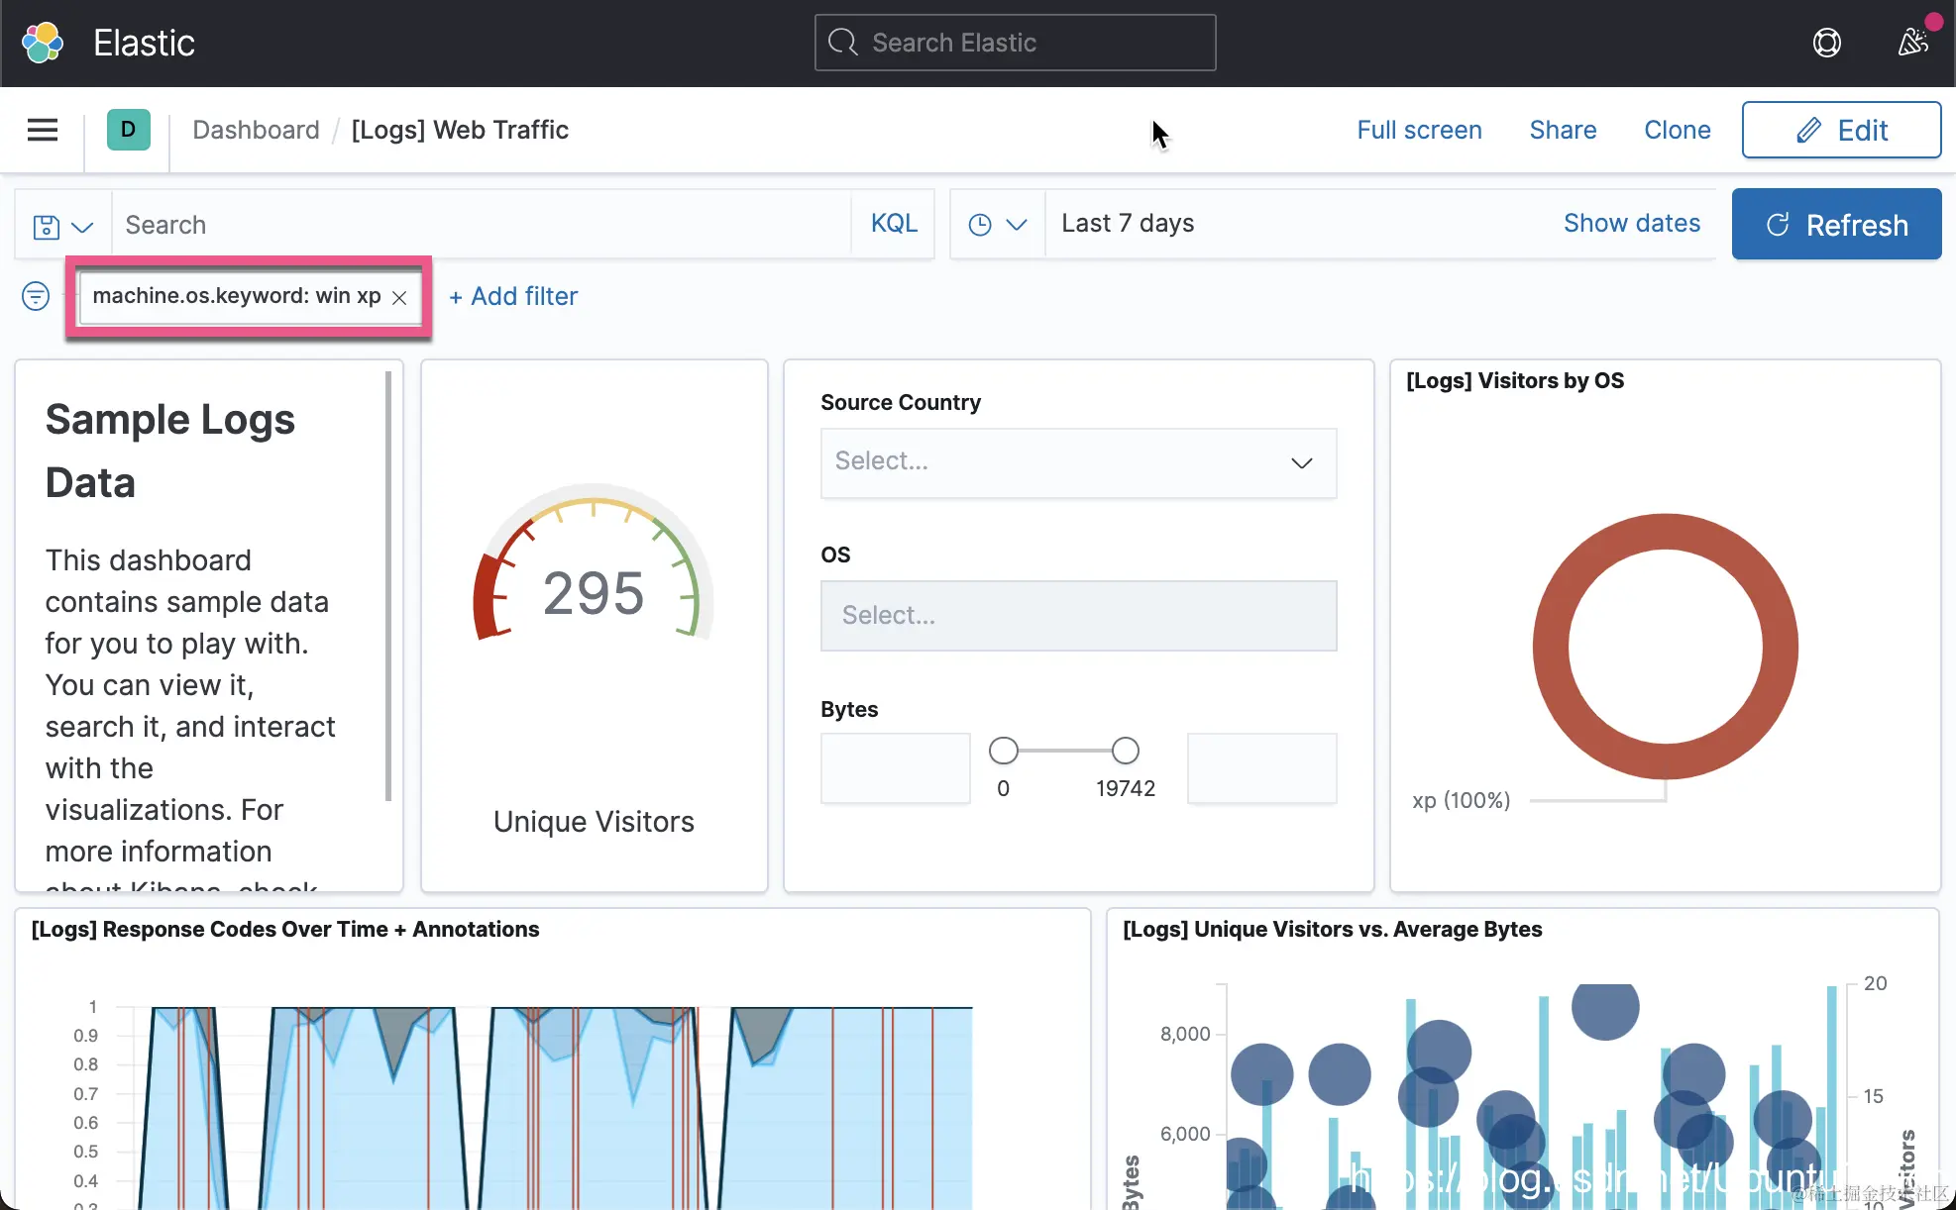Click the Elastic logo icon
This screenshot has height=1210, width=1956.
(42, 43)
